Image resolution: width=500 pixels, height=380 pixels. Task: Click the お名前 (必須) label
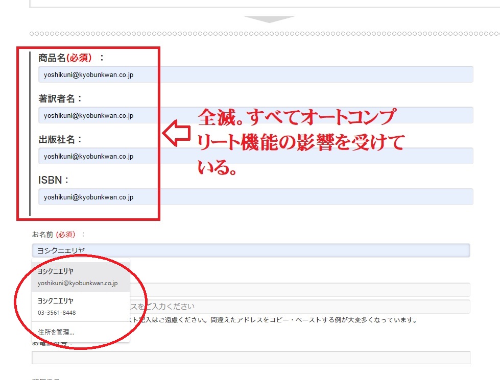pos(54,235)
